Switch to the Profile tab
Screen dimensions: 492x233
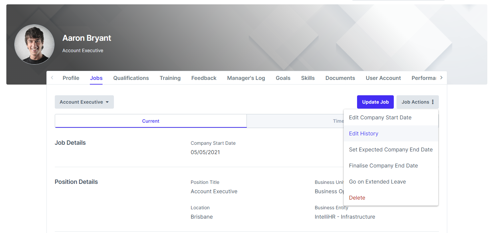[71, 78]
